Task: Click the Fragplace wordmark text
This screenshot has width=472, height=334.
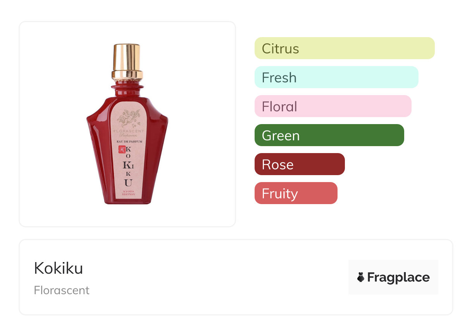Action: coord(398,277)
